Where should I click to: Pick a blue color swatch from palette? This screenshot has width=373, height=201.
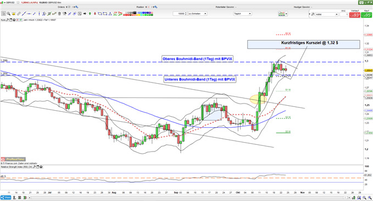[x=144, y=13]
